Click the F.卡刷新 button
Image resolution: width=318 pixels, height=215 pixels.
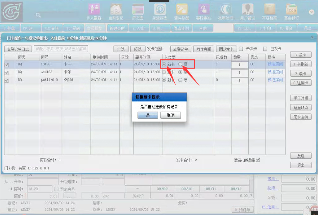click(x=301, y=64)
